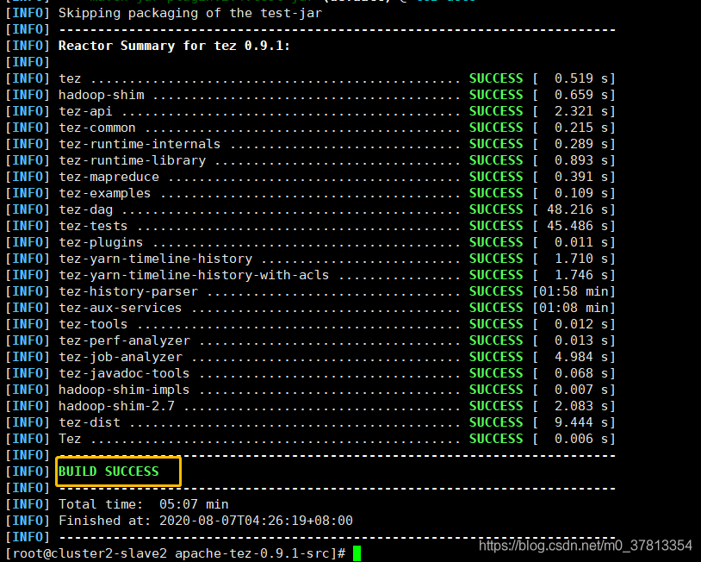
Task: Select the '45.486 s' time for tez-tests
Action: (578, 226)
